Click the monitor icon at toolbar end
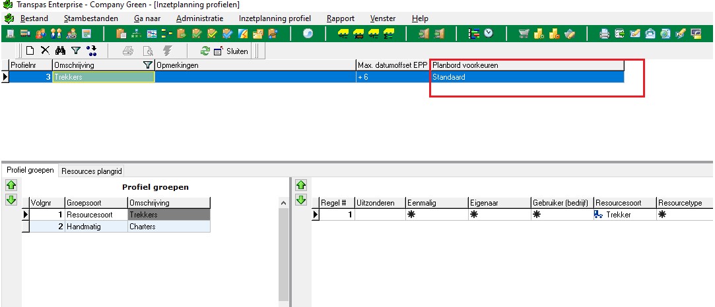This screenshot has height=307, width=715. pos(696,34)
